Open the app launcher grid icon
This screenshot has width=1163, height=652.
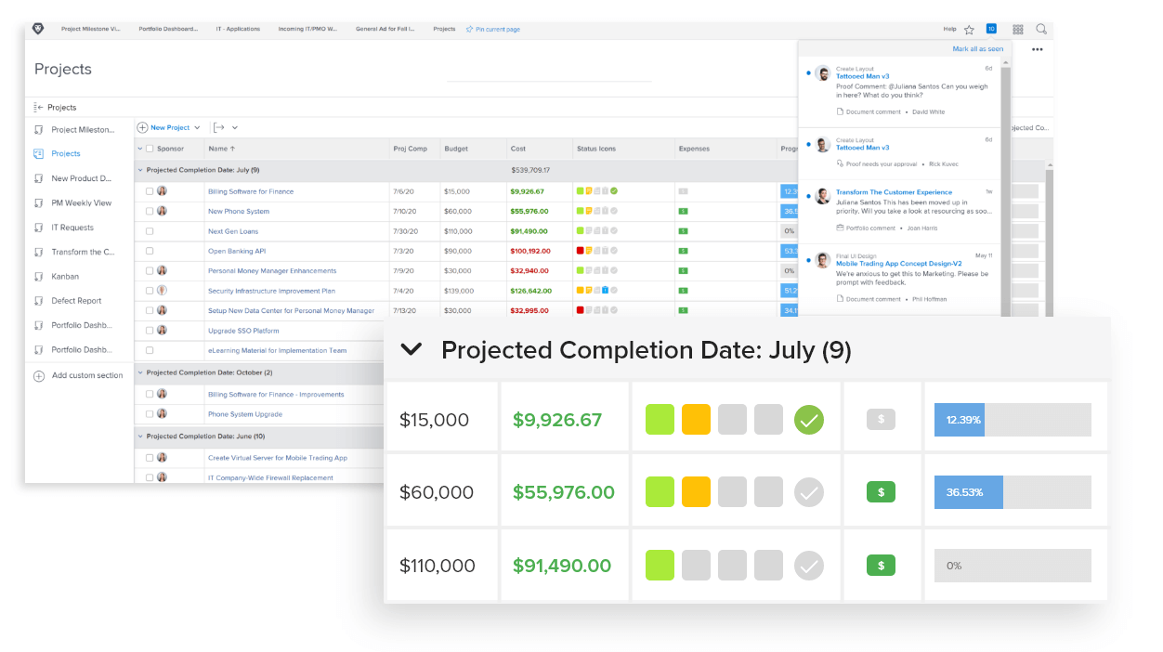click(1017, 29)
